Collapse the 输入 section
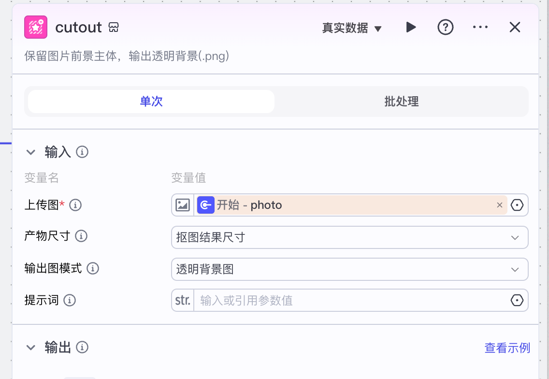Screen dimensions: 549x379 click(31, 152)
